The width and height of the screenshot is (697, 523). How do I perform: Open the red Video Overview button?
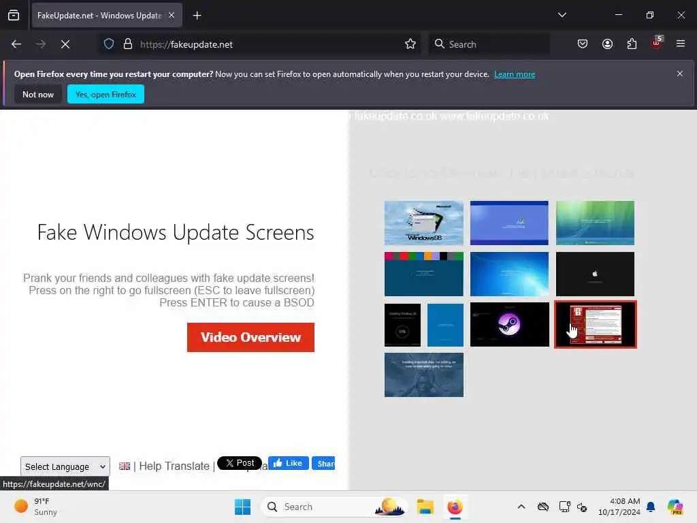(250, 337)
